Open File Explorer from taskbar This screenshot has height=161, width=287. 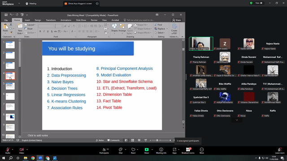tap(26, 158)
